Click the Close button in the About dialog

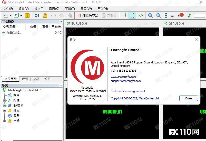(x=188, y=98)
